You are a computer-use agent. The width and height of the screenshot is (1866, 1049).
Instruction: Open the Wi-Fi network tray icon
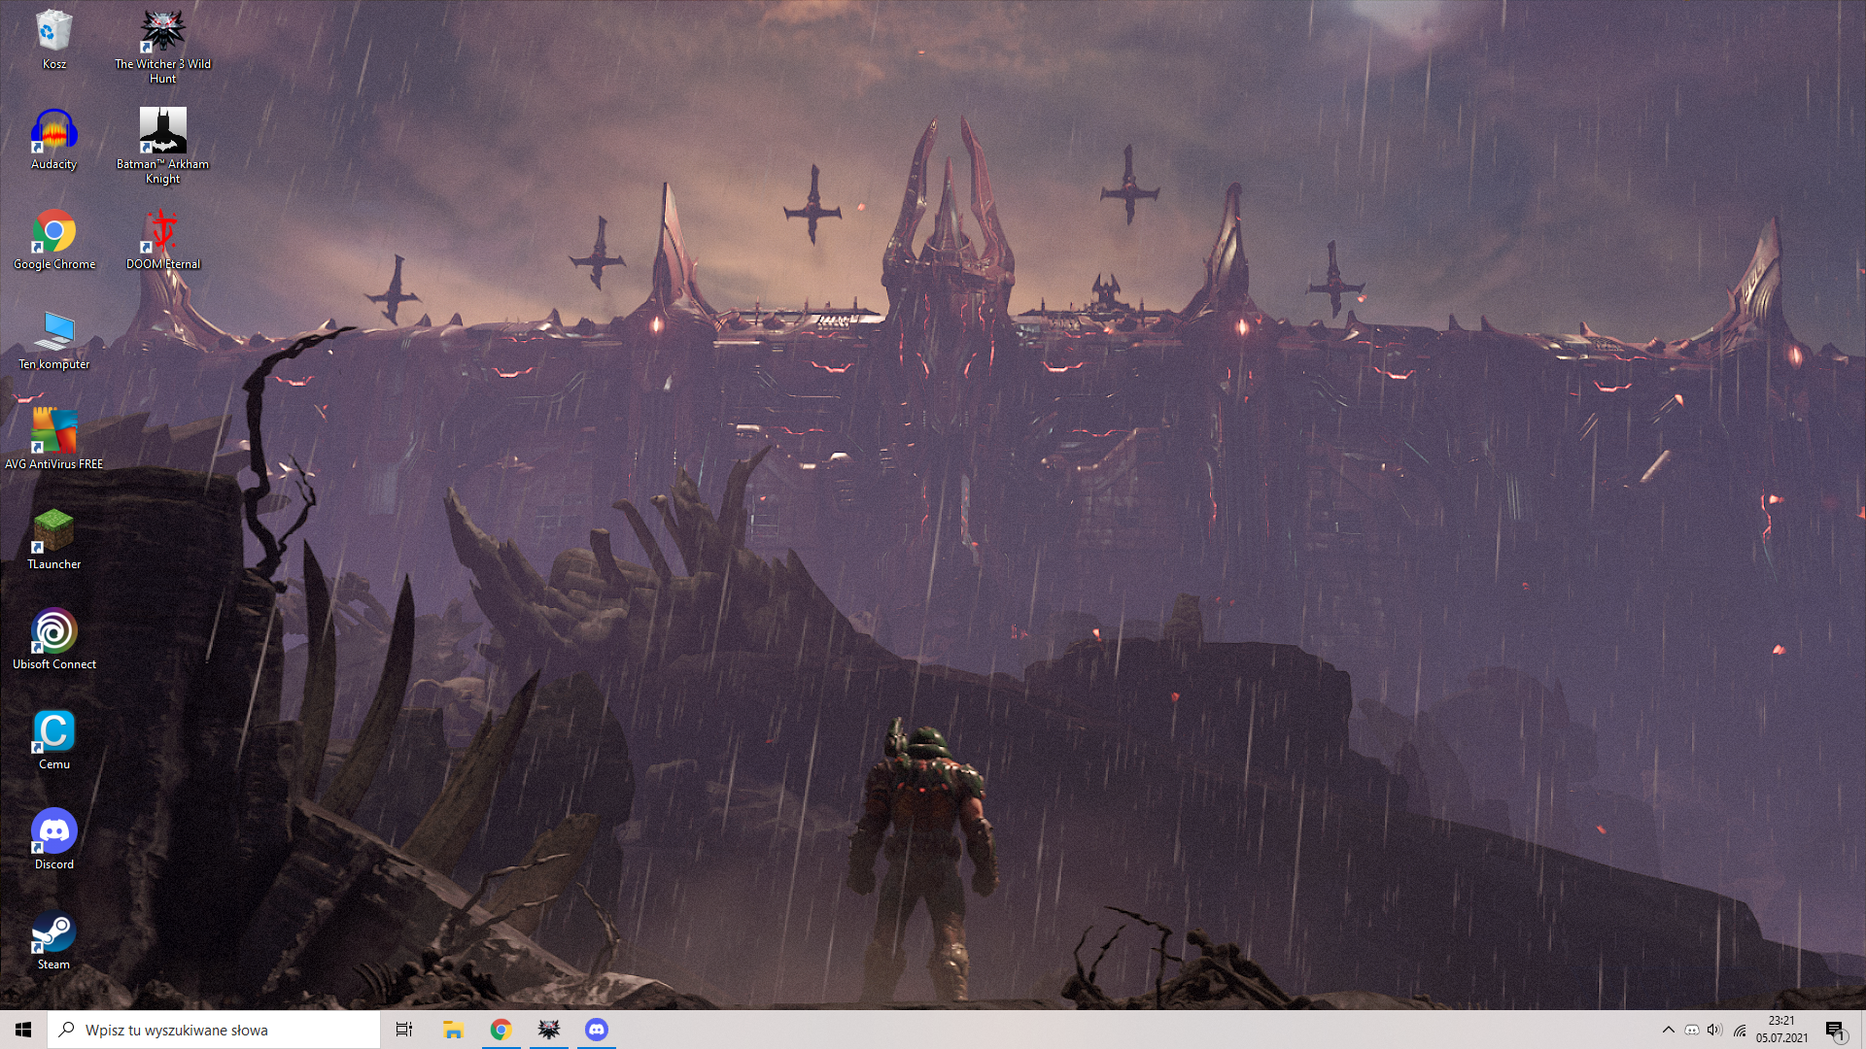click(x=1740, y=1030)
